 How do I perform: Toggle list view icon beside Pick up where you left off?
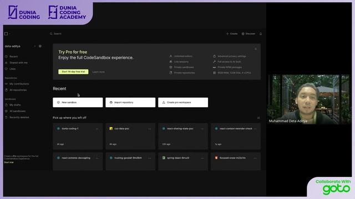258,118
